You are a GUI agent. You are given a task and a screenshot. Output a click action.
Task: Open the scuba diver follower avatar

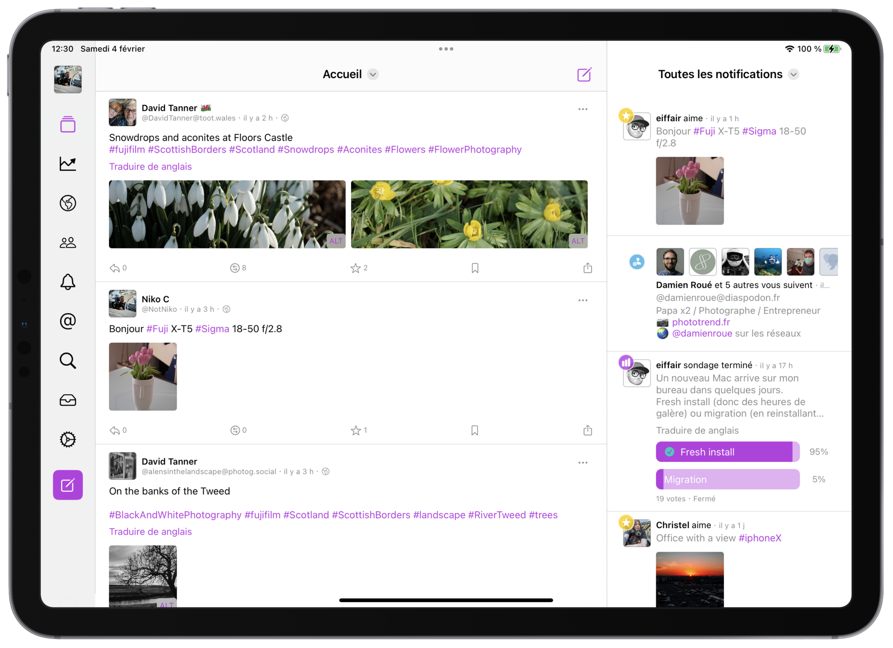tap(768, 262)
